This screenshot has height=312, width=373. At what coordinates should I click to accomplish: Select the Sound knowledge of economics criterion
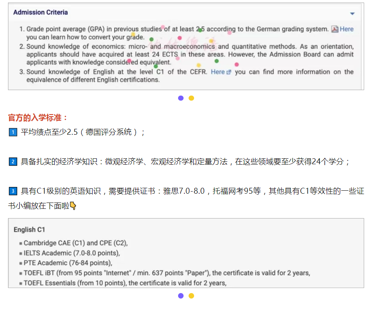tap(190, 54)
